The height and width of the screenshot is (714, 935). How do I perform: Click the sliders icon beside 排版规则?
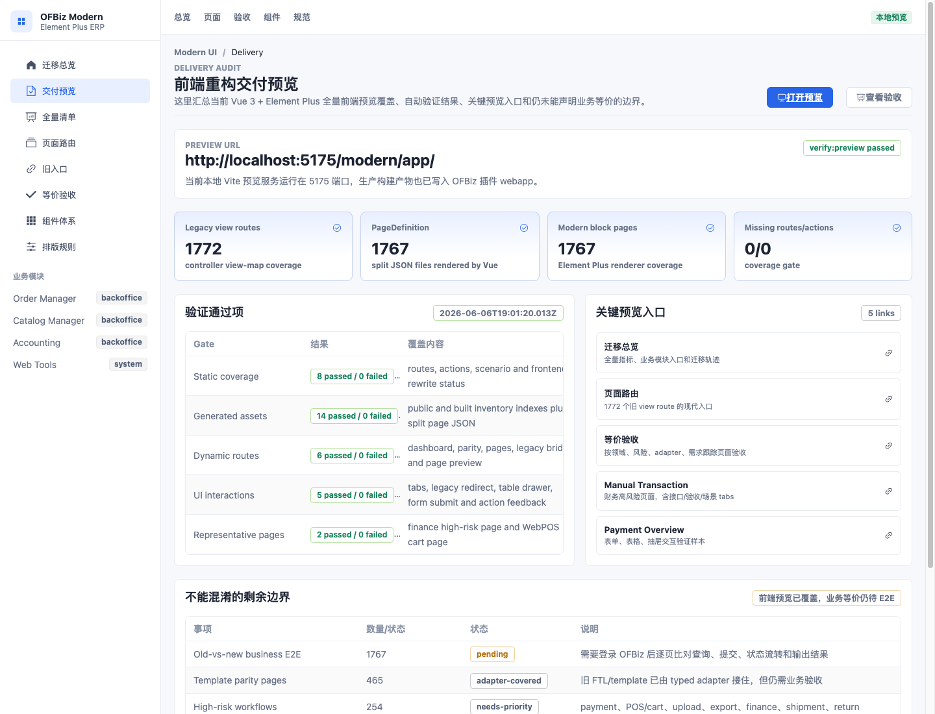coord(31,247)
